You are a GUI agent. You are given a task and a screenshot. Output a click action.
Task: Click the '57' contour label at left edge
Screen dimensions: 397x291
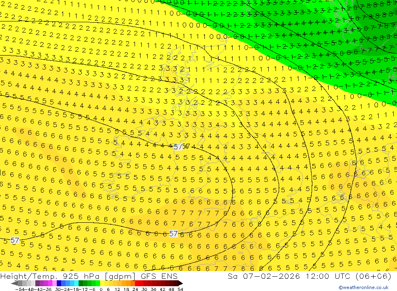[15, 240]
